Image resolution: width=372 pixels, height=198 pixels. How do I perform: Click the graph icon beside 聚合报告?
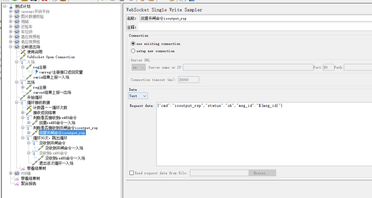pos(17,183)
